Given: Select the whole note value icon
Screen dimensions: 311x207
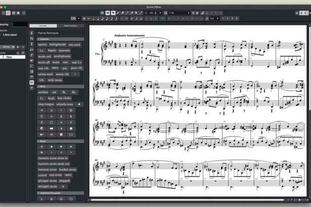Looking at the screenshot, I should coord(88,18).
